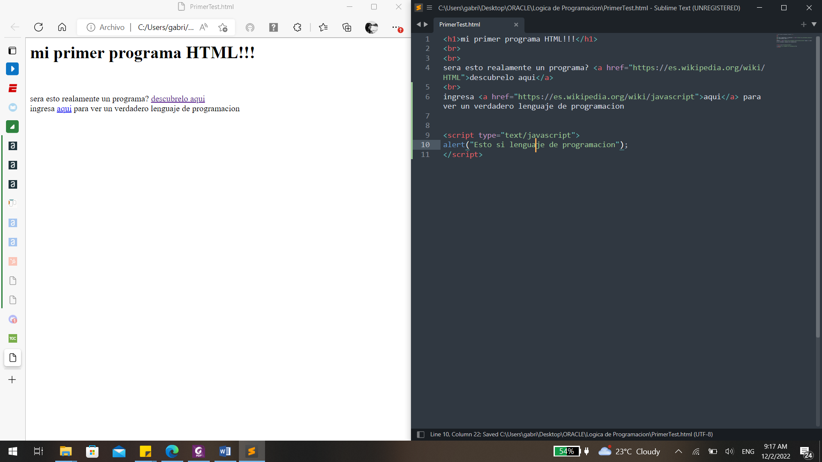
Task: Open the Windows Start menu
Action: (12, 451)
